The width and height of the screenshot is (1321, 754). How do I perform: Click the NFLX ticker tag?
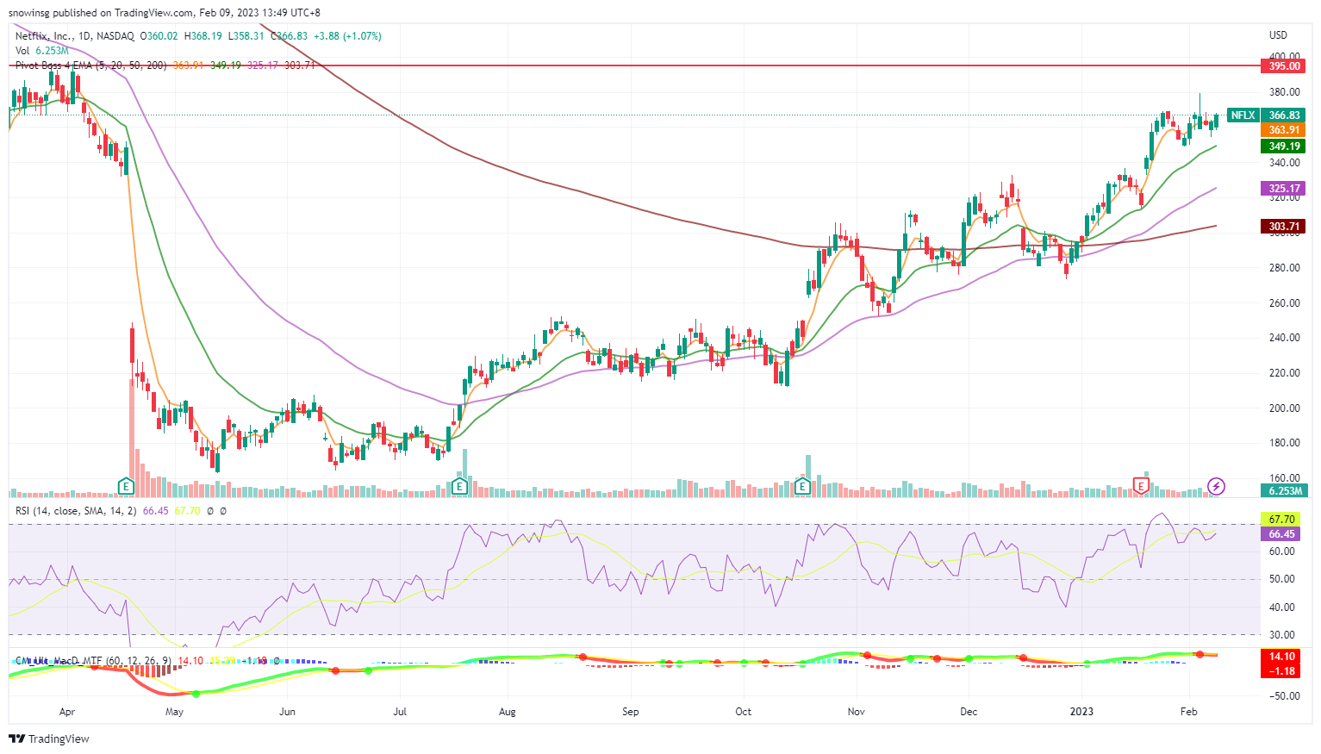1243,115
